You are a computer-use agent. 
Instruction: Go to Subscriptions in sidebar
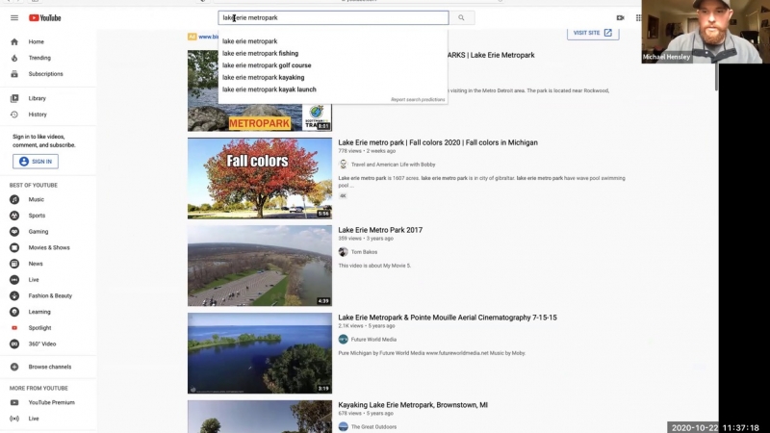pyautogui.click(x=45, y=74)
